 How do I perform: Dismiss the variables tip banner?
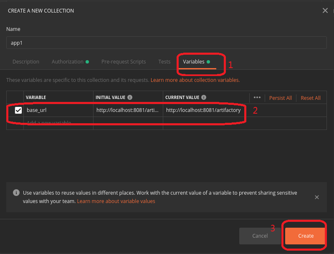click(317, 197)
